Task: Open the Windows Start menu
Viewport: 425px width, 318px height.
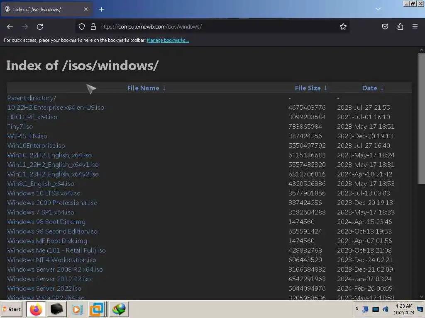Action: pyautogui.click(x=12, y=309)
